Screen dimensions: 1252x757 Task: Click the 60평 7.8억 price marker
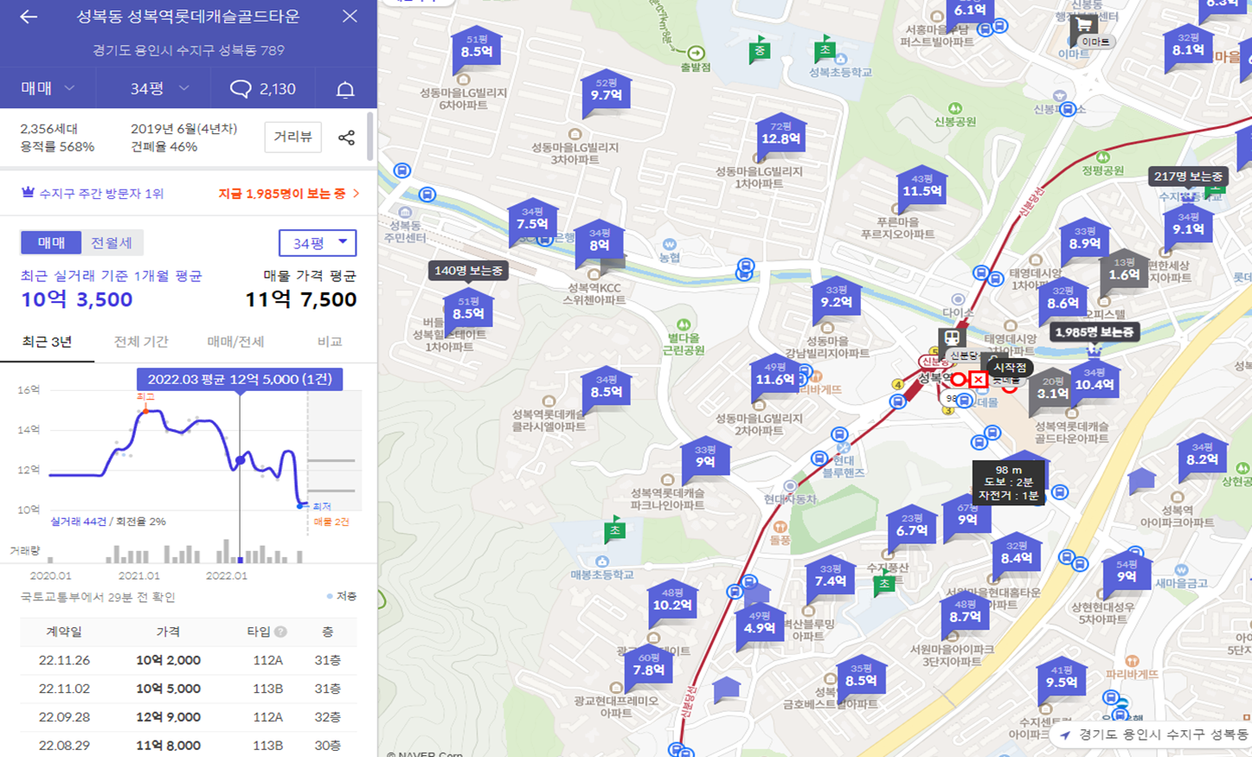pos(648,669)
